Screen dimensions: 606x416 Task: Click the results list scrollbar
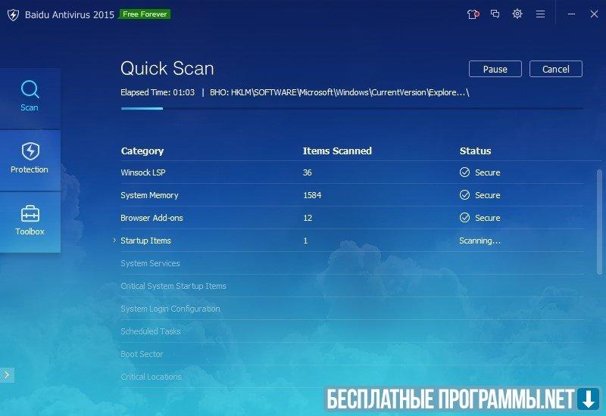pos(599,222)
